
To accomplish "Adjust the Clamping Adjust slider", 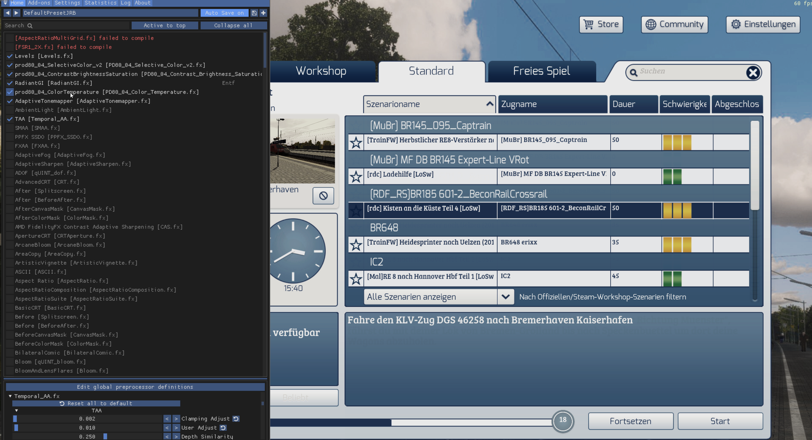I will (87, 419).
